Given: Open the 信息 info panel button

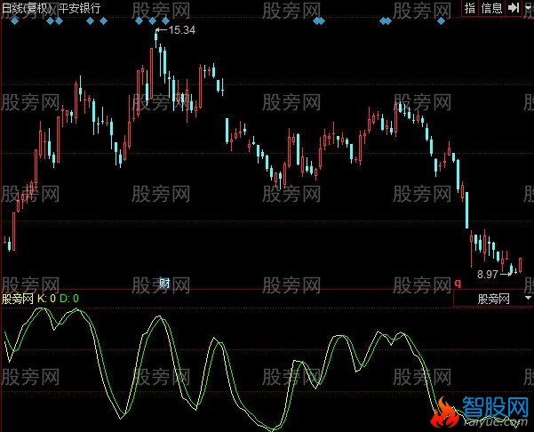Looking at the screenshot, I should point(491,8).
